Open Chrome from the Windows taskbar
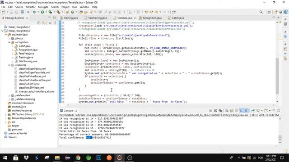289x162 pixels. tap(78, 158)
